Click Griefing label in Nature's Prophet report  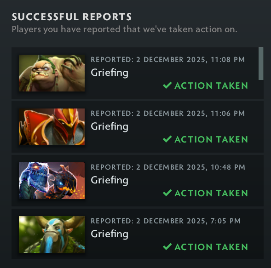tap(110, 234)
